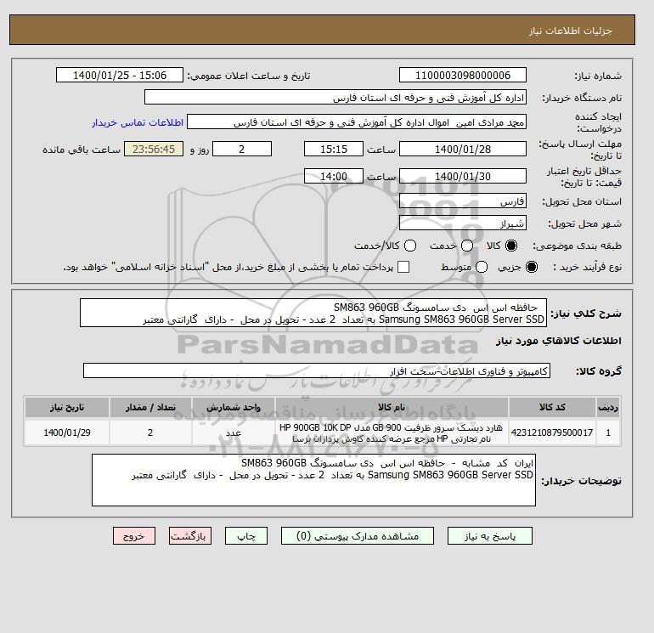Click the ردیف column header

(607, 407)
